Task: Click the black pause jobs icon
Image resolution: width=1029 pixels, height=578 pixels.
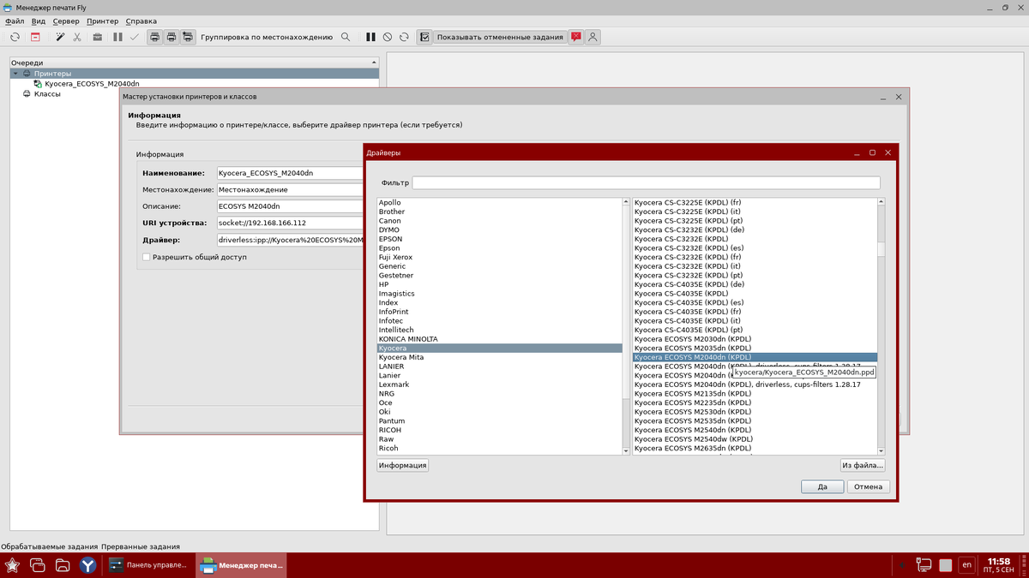Action: click(x=370, y=37)
